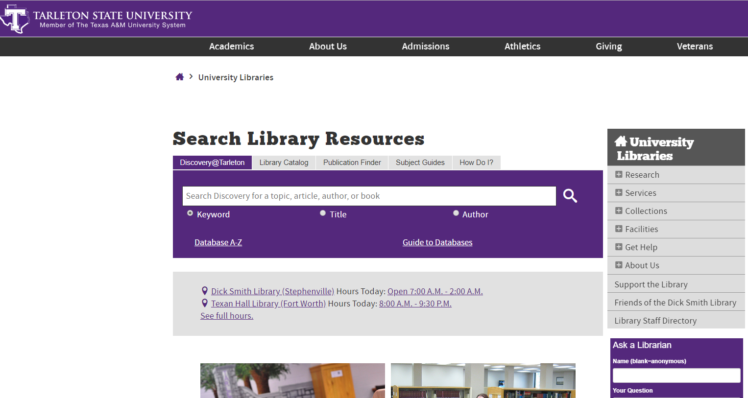Click the plus icon beside Research
The height and width of the screenshot is (398, 748).
618,174
